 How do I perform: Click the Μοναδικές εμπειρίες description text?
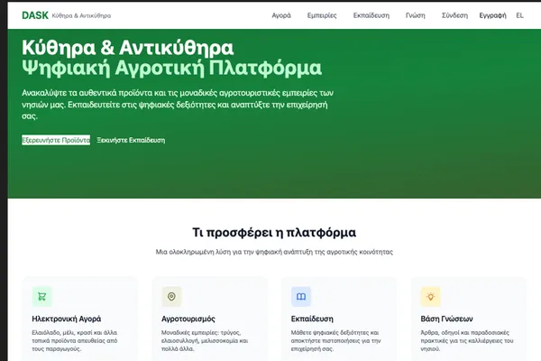pos(205,340)
